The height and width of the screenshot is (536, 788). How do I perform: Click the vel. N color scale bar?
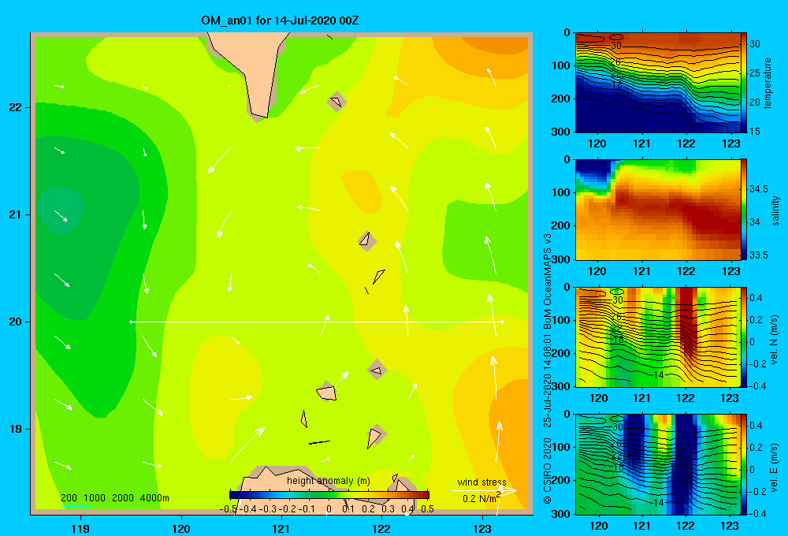coord(744,337)
